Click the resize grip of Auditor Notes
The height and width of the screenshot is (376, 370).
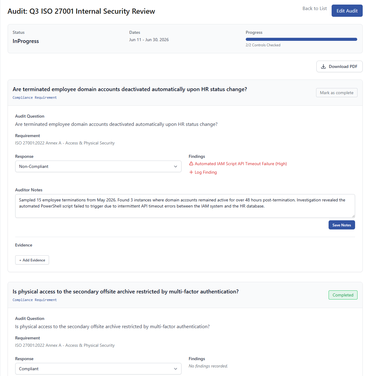click(353, 216)
